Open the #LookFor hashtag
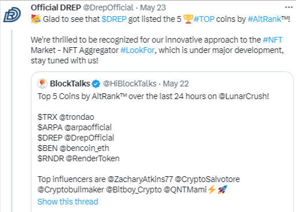Screen dimensions: 296x212 pos(138,50)
